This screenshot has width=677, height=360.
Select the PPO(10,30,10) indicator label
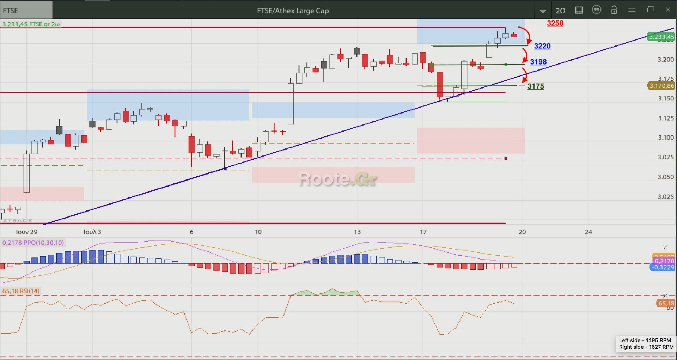tap(33, 243)
